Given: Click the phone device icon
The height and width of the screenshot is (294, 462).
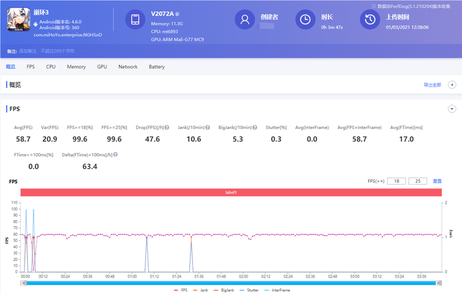Looking at the screenshot, I should tap(135, 20).
